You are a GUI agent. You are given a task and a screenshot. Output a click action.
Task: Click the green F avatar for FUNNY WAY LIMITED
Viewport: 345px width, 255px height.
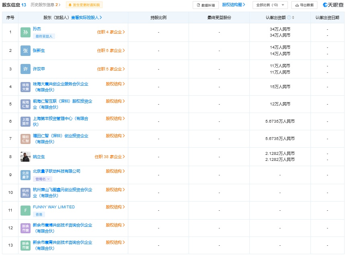(25, 210)
